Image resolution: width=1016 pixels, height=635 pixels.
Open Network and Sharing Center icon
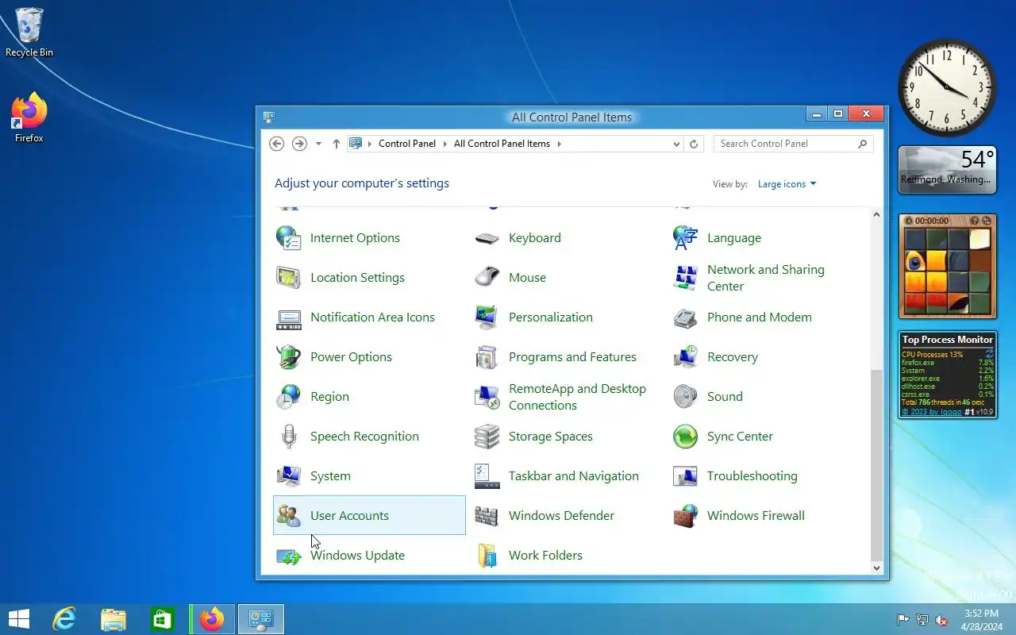point(685,278)
